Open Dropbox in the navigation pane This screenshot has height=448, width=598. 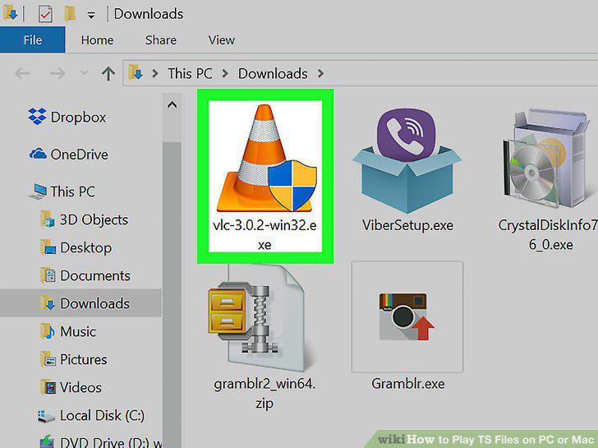point(67,117)
